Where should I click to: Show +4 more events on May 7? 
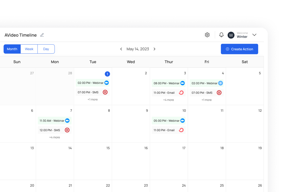tap(55, 137)
